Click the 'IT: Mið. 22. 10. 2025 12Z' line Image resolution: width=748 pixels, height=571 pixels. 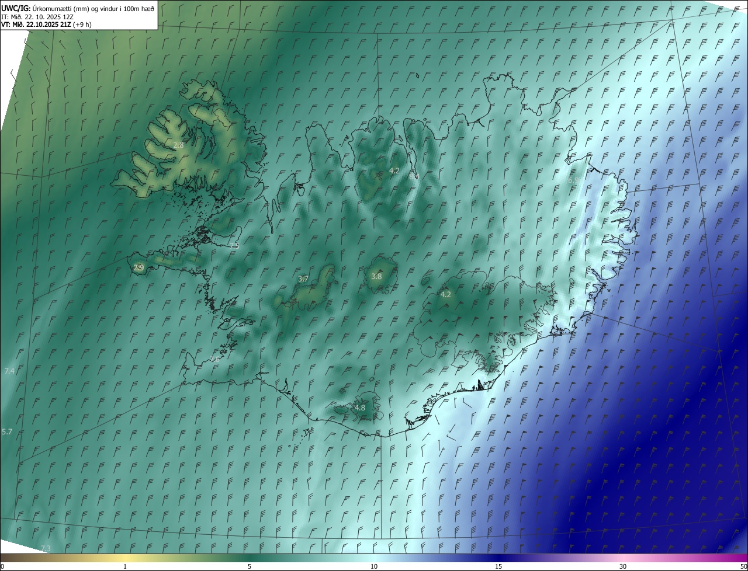point(37,16)
